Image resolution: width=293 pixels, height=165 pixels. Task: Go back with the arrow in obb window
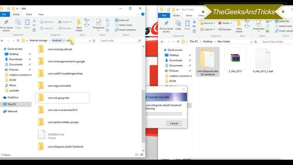tap(2, 41)
